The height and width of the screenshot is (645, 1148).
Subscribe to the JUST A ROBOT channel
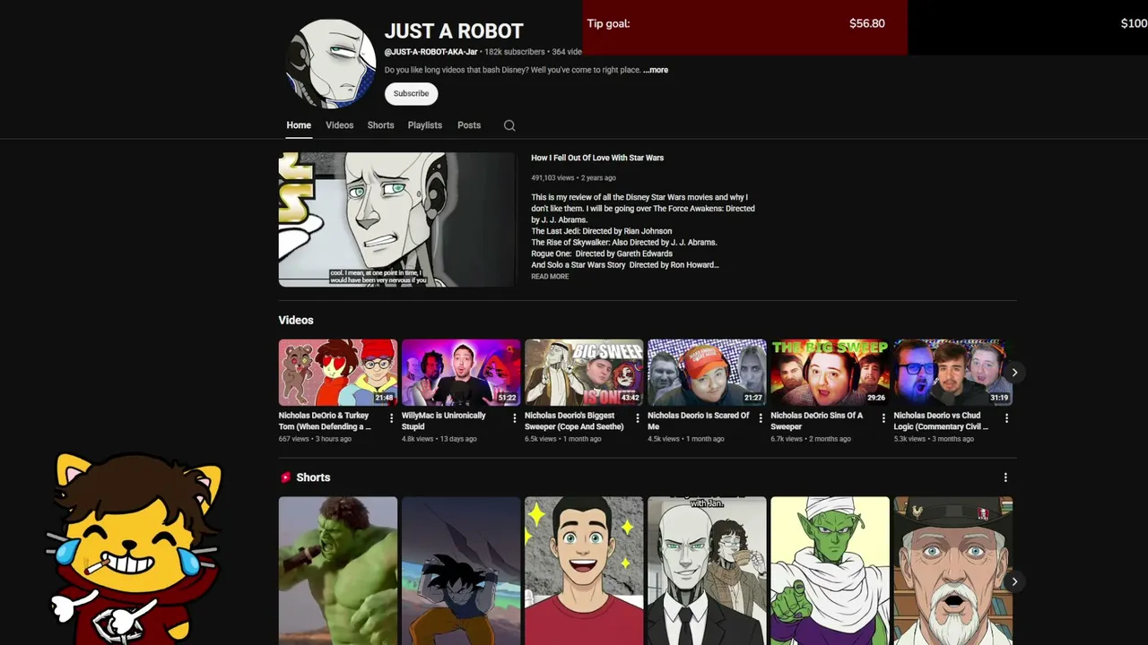pyautogui.click(x=411, y=93)
